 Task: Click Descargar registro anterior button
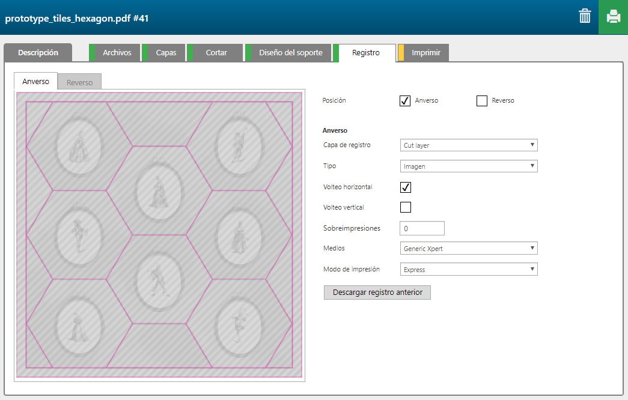(x=377, y=292)
